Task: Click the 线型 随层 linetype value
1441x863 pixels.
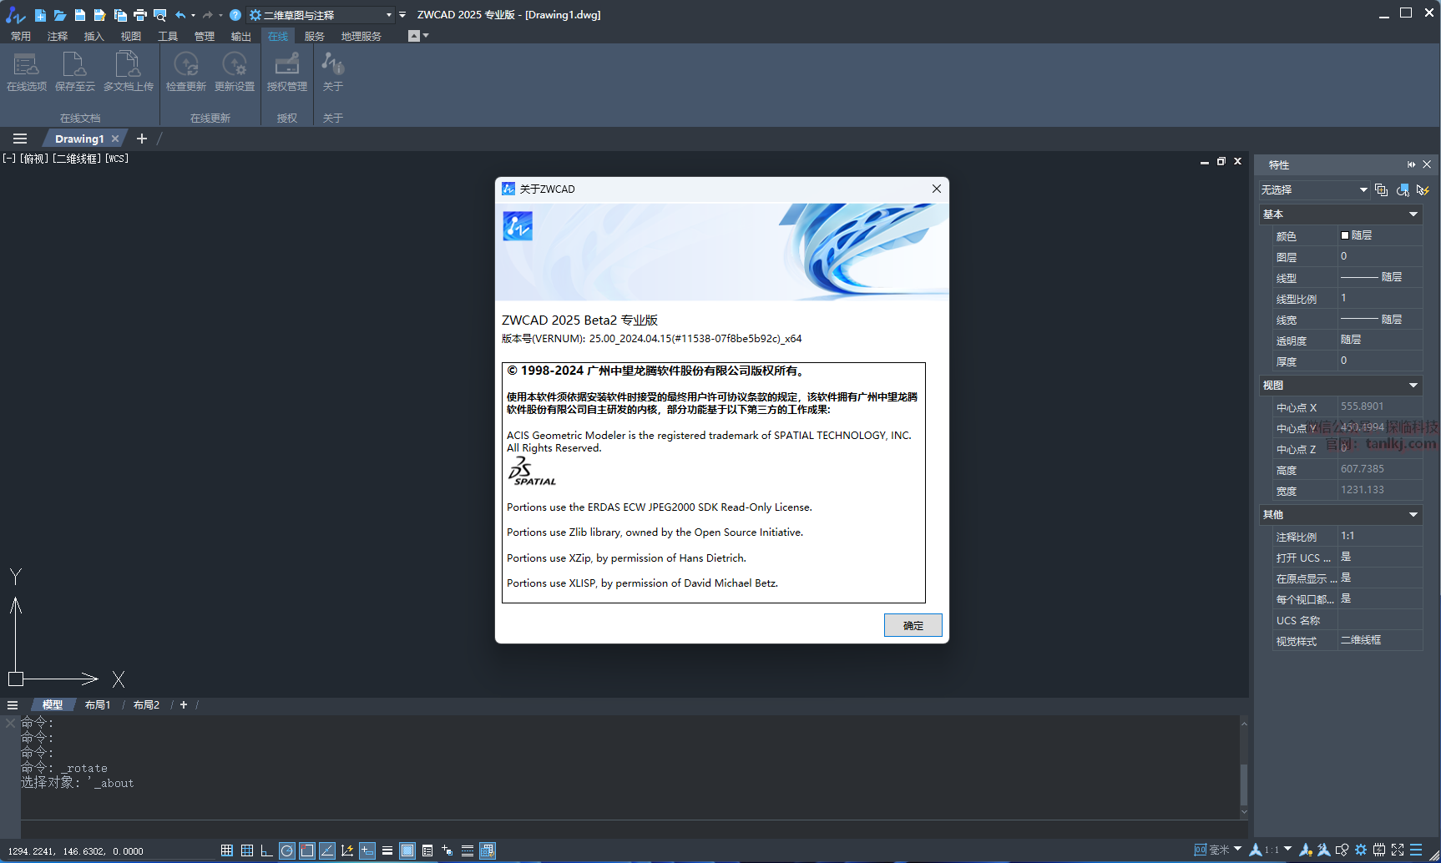Action: click(1380, 277)
